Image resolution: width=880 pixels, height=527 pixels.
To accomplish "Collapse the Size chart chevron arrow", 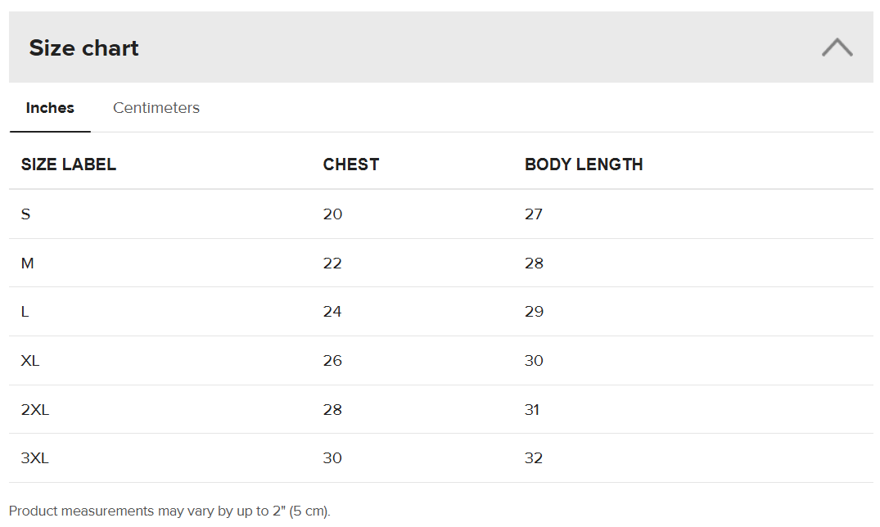I will coord(837,47).
